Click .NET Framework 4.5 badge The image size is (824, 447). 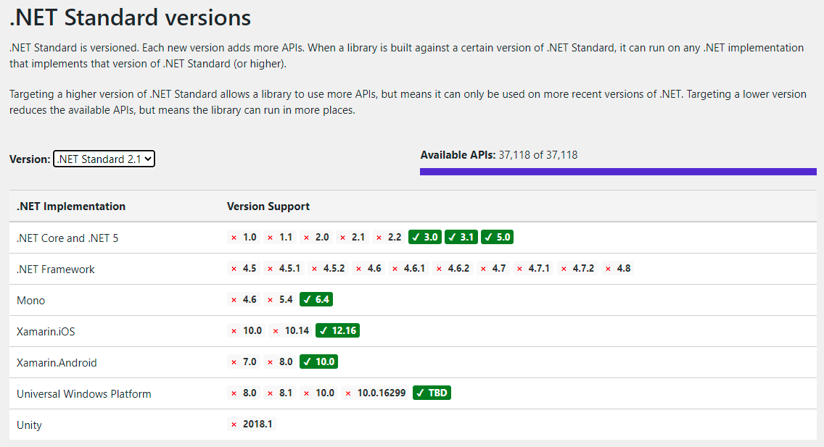(244, 269)
